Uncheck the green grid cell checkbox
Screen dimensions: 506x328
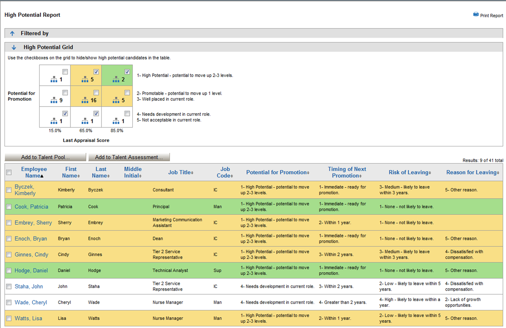[x=127, y=72]
